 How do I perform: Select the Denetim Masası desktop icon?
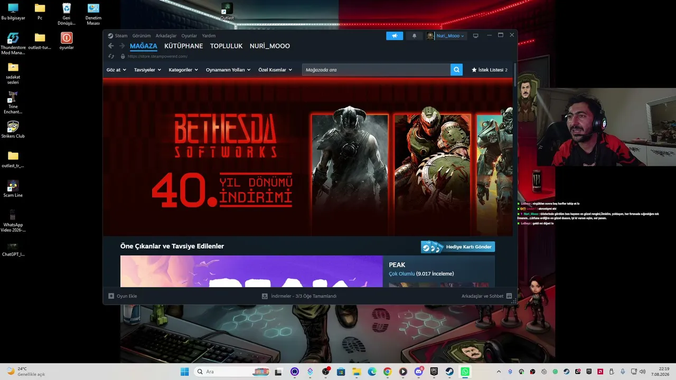coord(93,14)
